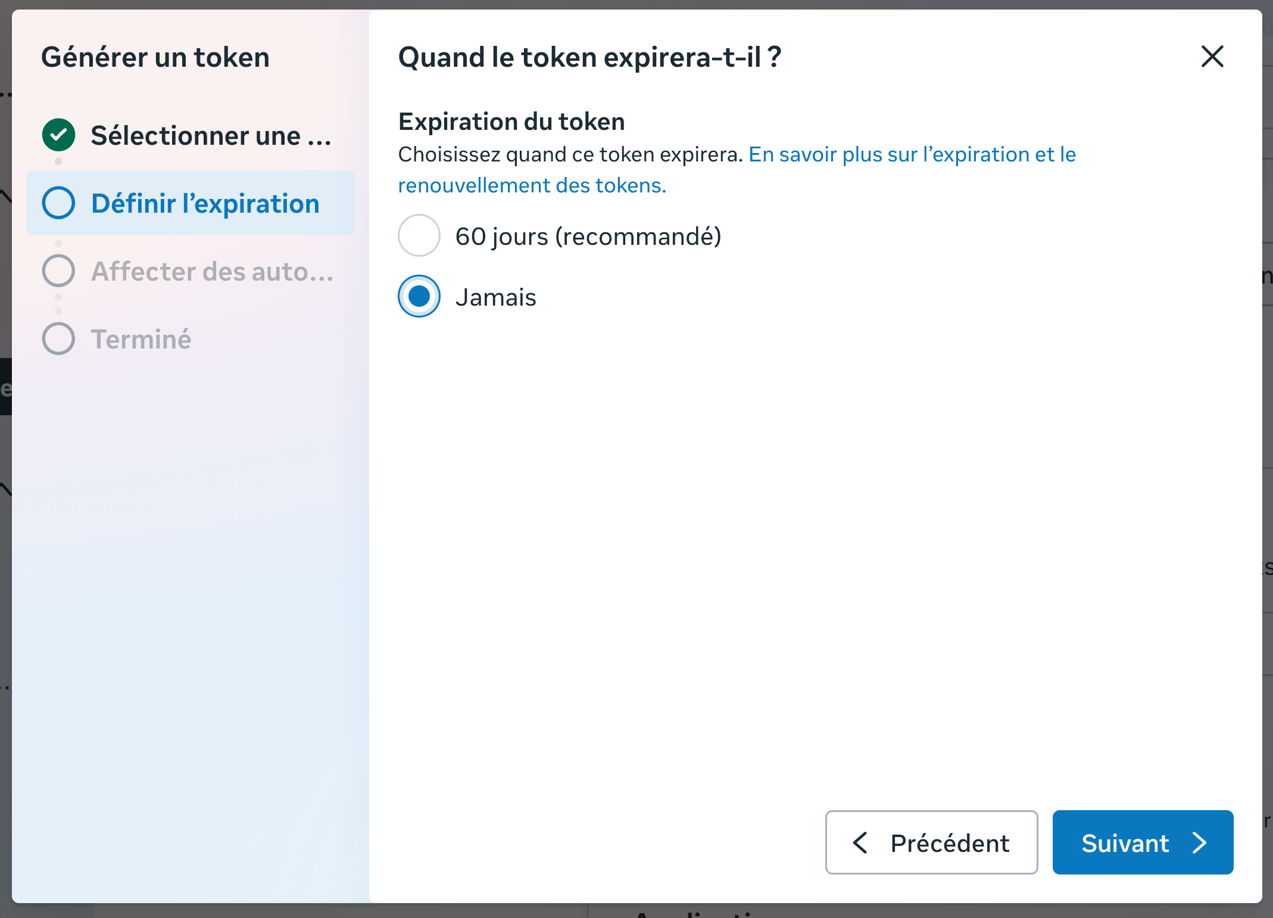Screen dimensions: 1273x918
Task: Click the right chevron in Suivant
Action: tap(1200, 843)
